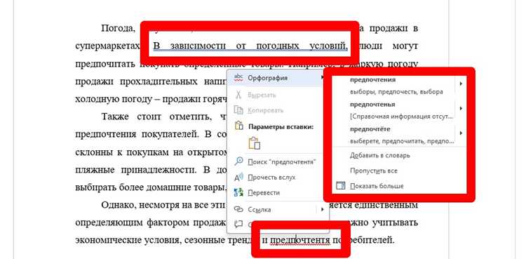Choose the suggestion предпочтёте
This screenshot has width=526, height=259.
click(x=370, y=129)
